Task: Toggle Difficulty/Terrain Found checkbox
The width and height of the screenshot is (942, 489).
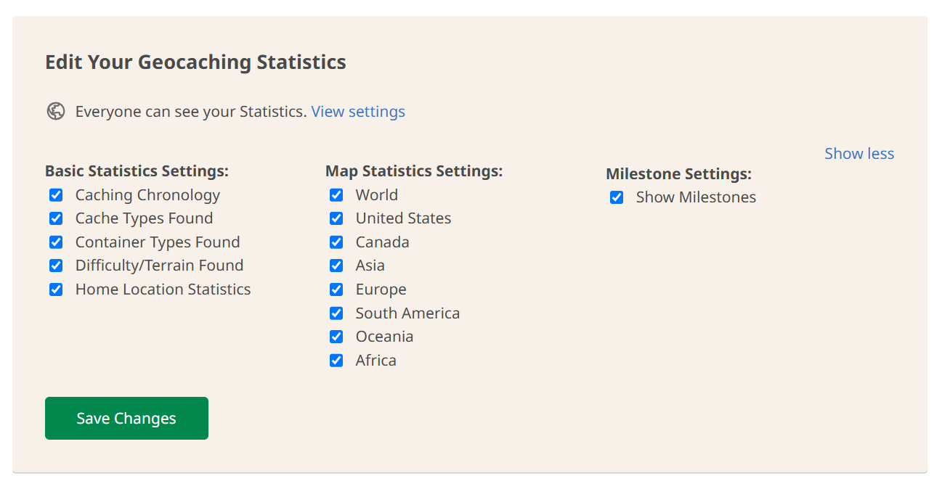Action: pos(56,266)
